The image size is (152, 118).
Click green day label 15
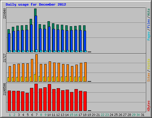click(x=71, y=115)
